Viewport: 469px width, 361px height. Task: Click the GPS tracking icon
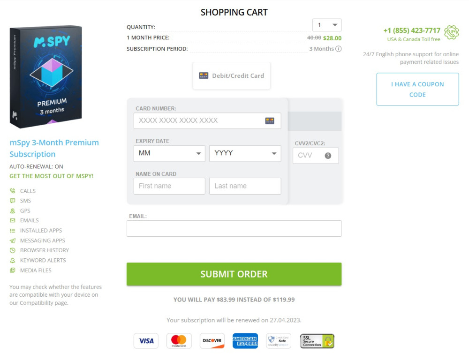pyautogui.click(x=12, y=211)
